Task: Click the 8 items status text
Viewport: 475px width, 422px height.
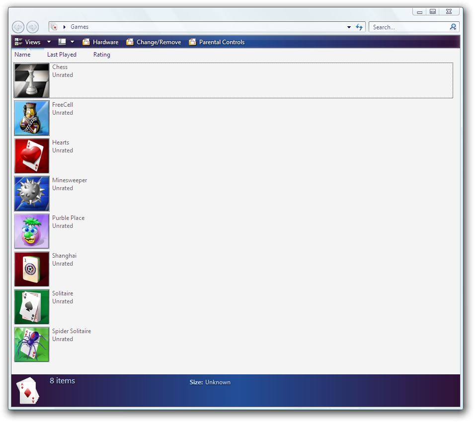Action: pyautogui.click(x=62, y=380)
